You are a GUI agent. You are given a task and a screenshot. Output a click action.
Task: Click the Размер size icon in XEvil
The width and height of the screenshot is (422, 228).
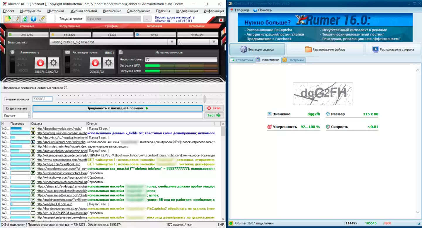[x=328, y=114]
